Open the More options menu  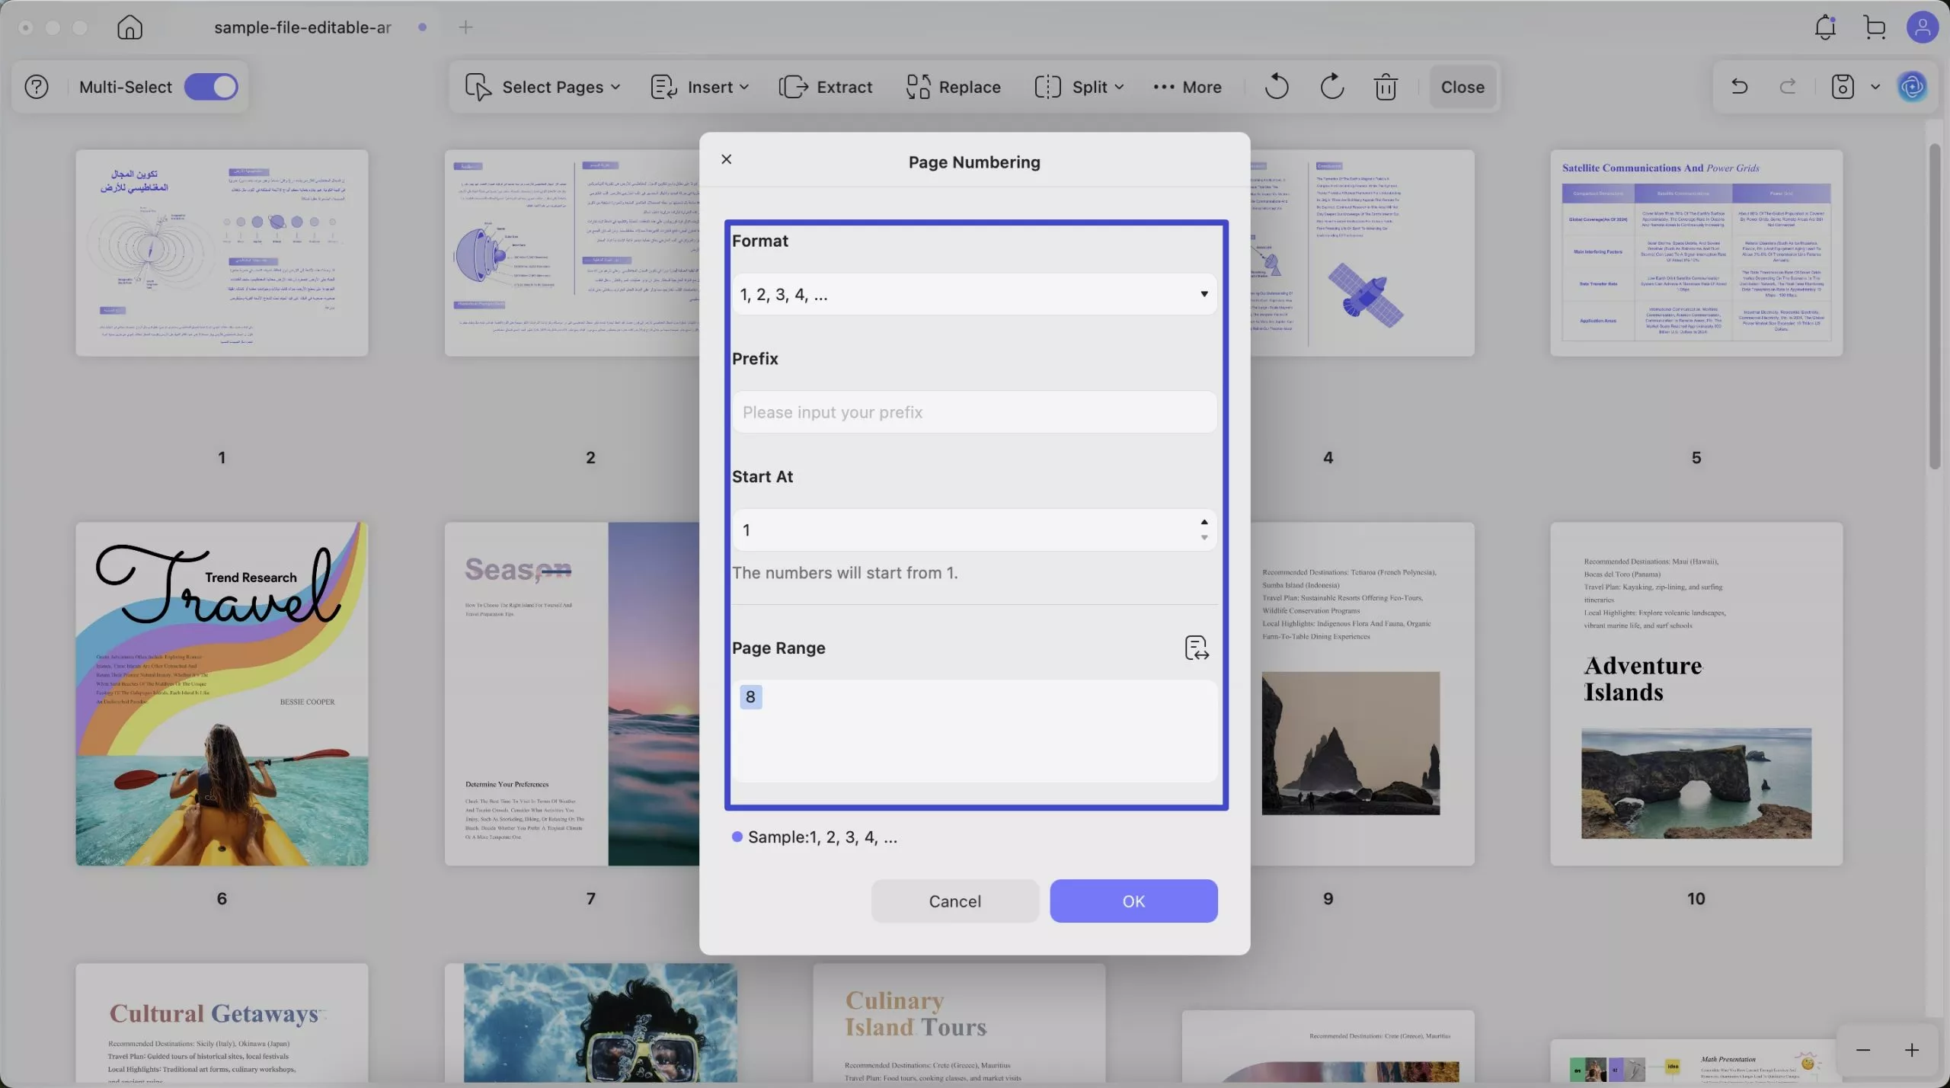pyautogui.click(x=1188, y=87)
